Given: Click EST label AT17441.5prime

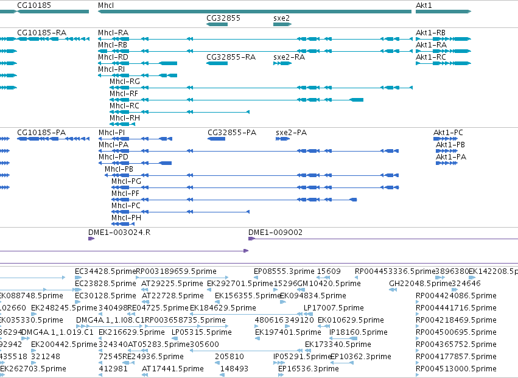Looking at the screenshot, I should [173, 369].
